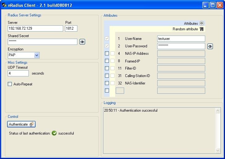Check the Filter-ID attribute checkbox

point(107,68)
